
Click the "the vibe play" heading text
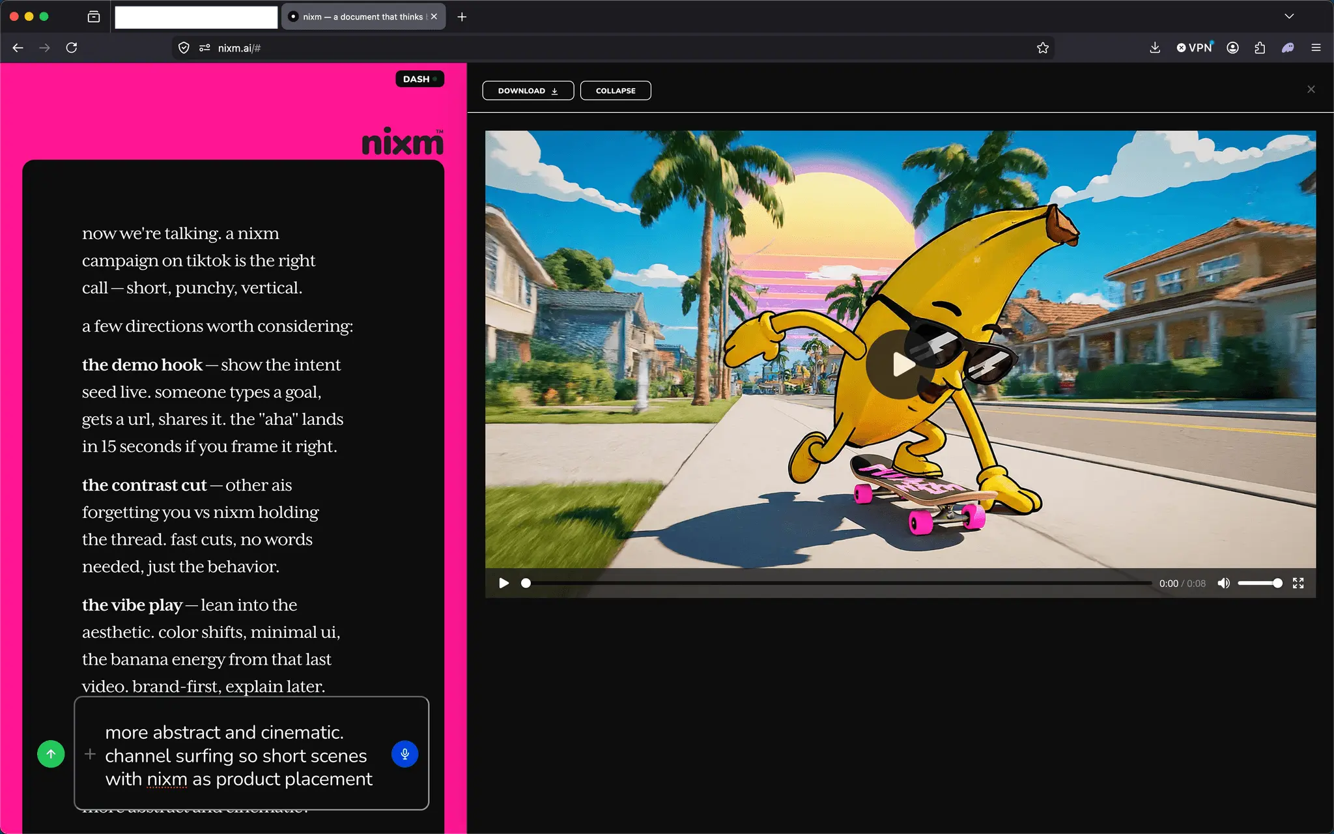tap(132, 605)
